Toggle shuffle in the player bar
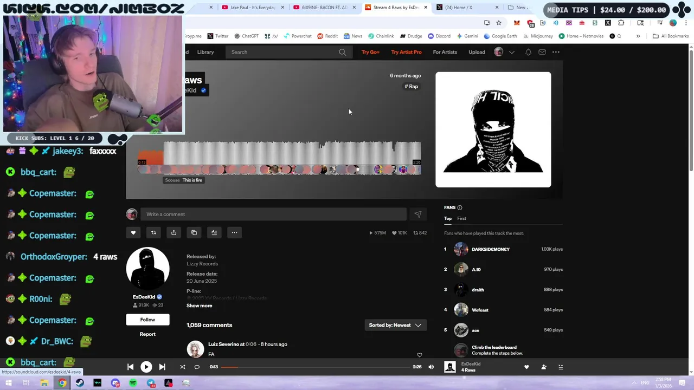This screenshot has height=390, width=694. tap(182, 367)
